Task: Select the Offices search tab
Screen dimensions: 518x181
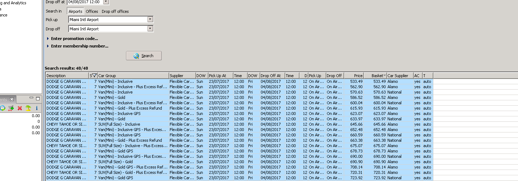Action: pos(92,11)
